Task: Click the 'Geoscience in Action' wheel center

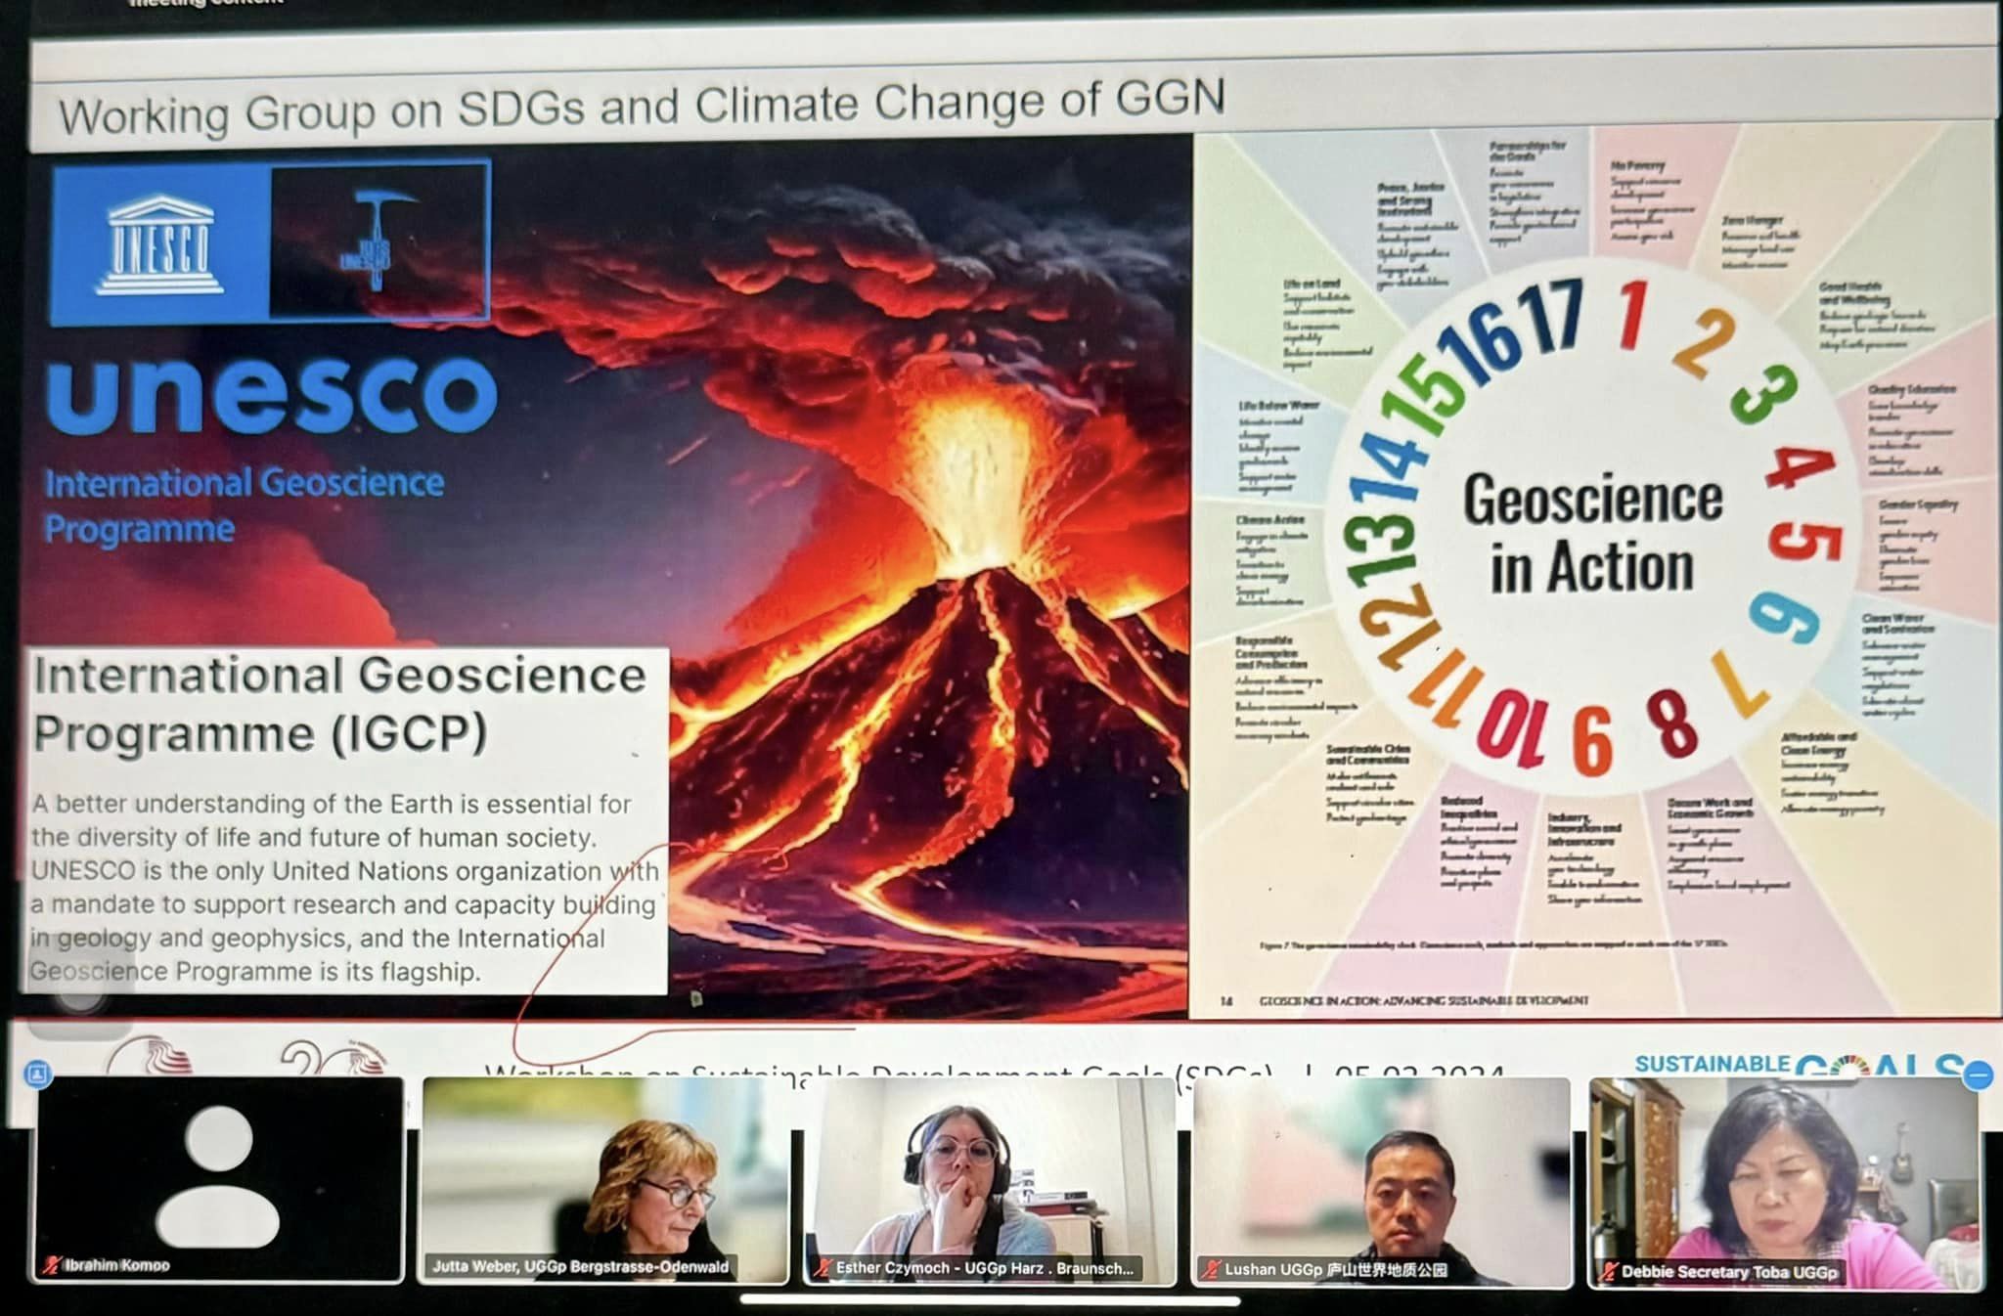Action: point(1592,533)
